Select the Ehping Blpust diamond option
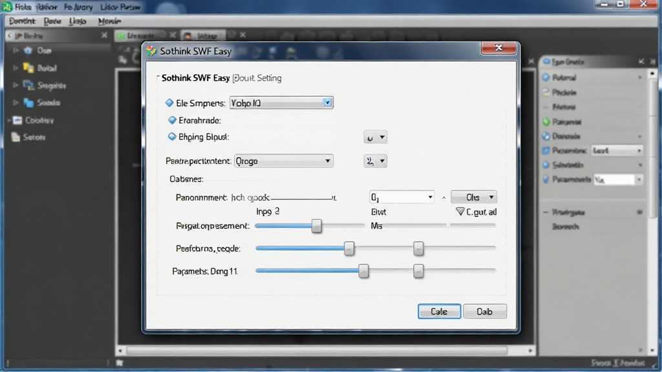Screen dimensions: 662x372 point(172,137)
